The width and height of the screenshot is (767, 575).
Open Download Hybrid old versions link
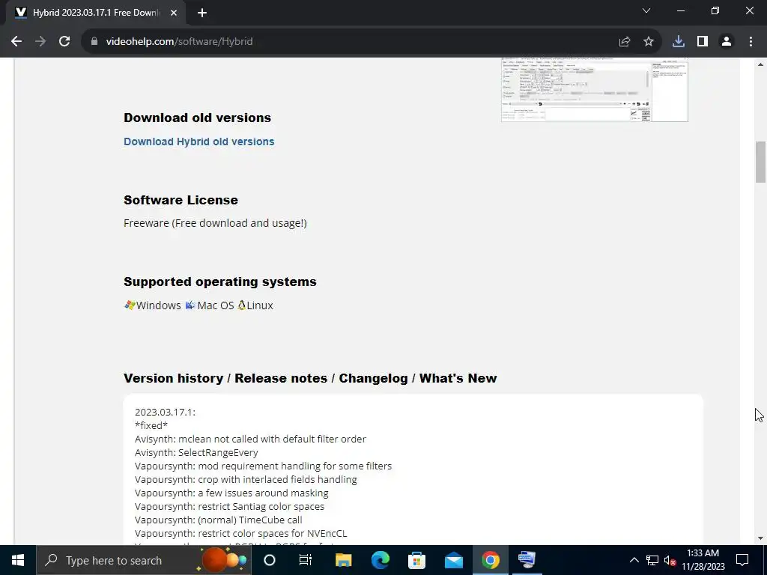(x=199, y=142)
